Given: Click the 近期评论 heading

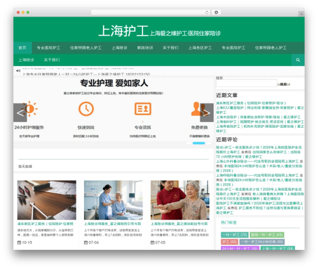Looking at the screenshot, I should pos(226,140).
